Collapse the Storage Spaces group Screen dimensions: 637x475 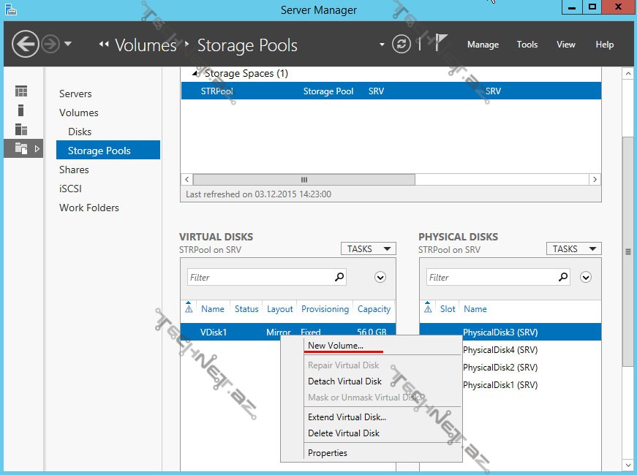[x=195, y=74]
